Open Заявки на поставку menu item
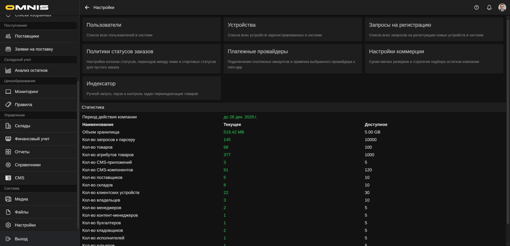The width and height of the screenshot is (510, 246). pyautogui.click(x=34, y=49)
